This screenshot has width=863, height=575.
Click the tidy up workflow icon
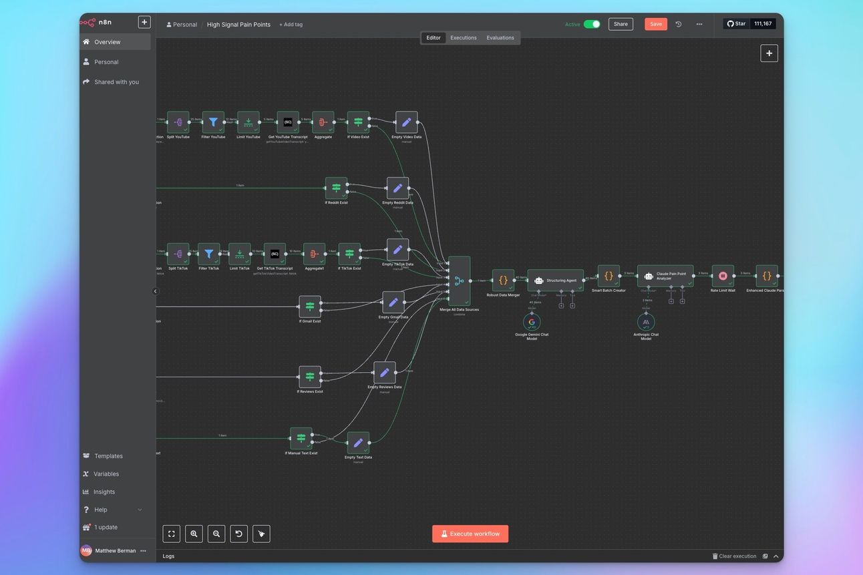pos(261,534)
